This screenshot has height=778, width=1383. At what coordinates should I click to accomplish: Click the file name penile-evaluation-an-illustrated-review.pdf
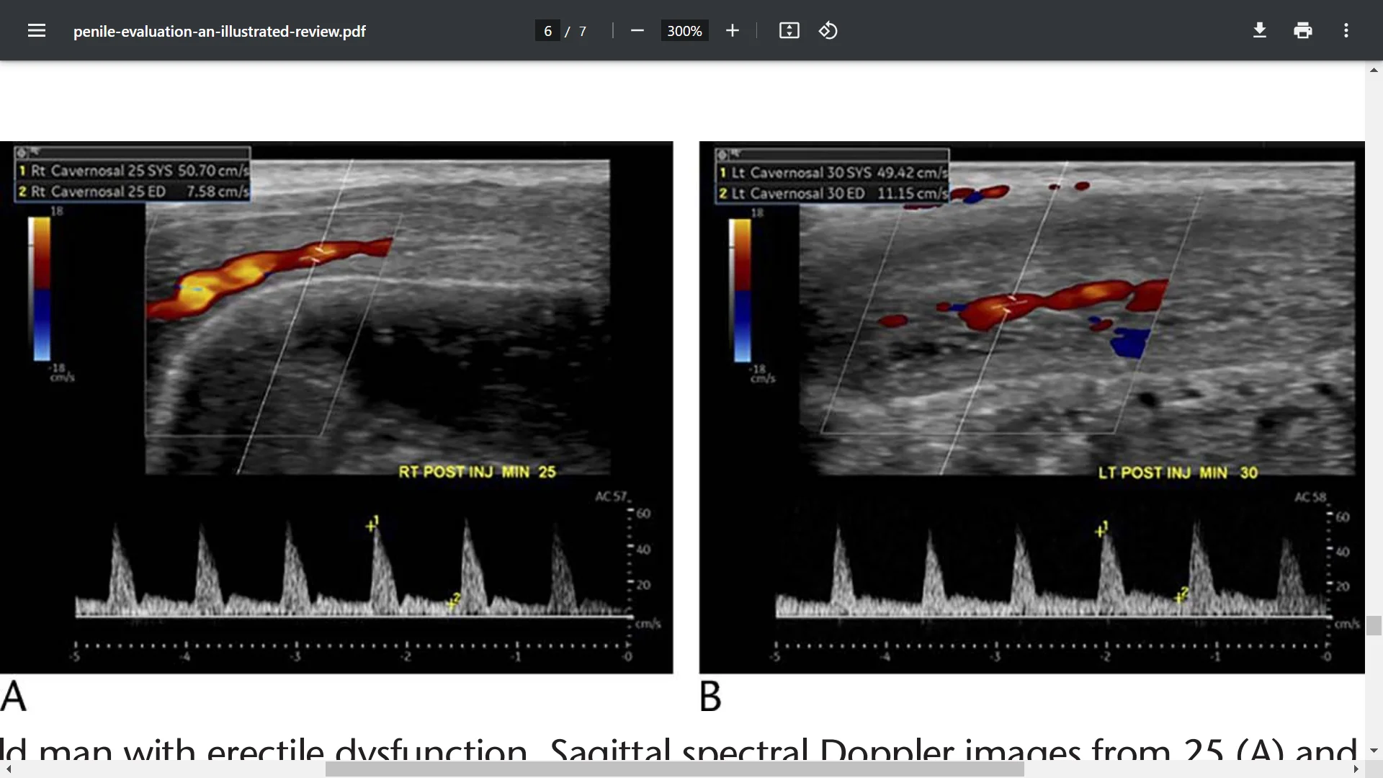[220, 31]
